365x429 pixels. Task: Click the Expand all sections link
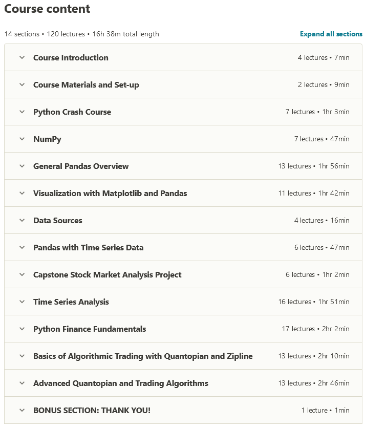(x=331, y=34)
